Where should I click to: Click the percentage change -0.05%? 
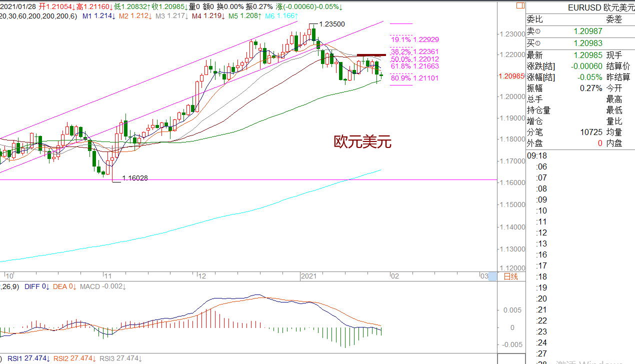[x=591, y=77]
